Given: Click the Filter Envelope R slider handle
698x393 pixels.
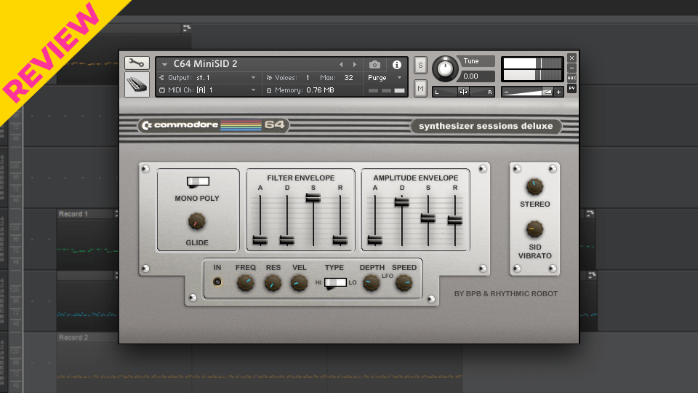Looking at the screenshot, I should 340,241.
